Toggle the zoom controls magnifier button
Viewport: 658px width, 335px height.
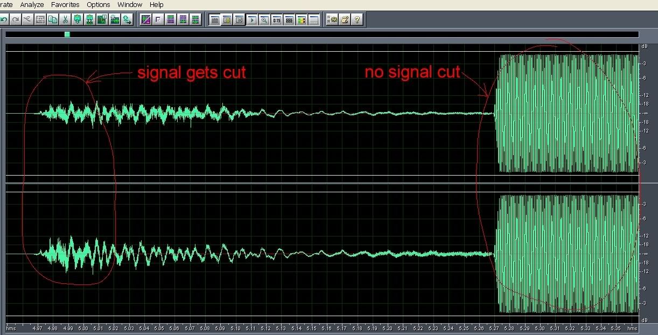264,20
